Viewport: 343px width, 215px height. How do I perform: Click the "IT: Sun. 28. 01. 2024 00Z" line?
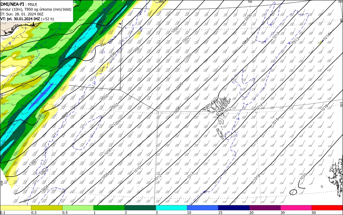22,14
